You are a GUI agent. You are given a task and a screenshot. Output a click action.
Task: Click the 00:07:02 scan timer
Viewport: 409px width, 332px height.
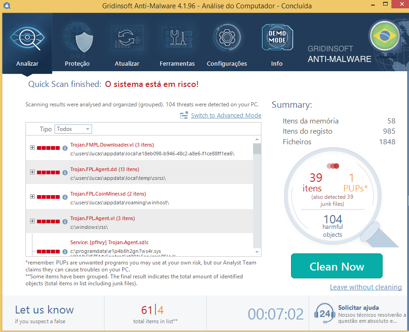[276, 314]
